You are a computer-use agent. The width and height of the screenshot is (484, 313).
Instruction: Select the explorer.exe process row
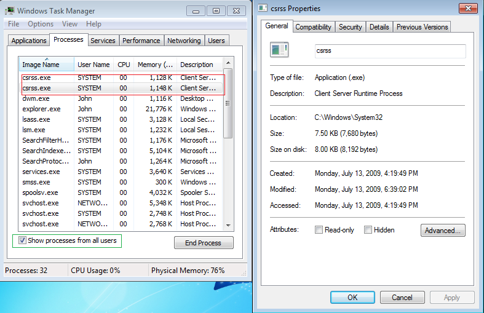121,109
